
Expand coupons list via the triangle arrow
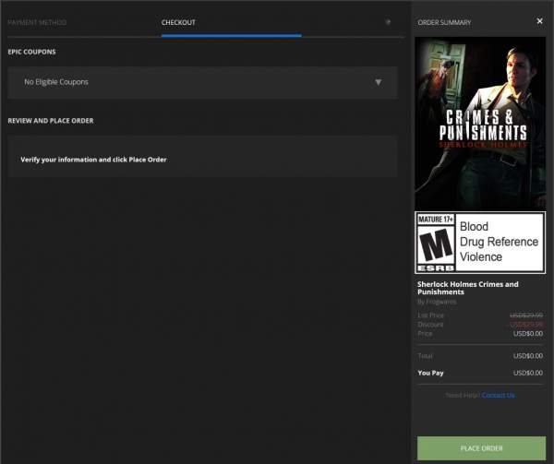tap(378, 82)
